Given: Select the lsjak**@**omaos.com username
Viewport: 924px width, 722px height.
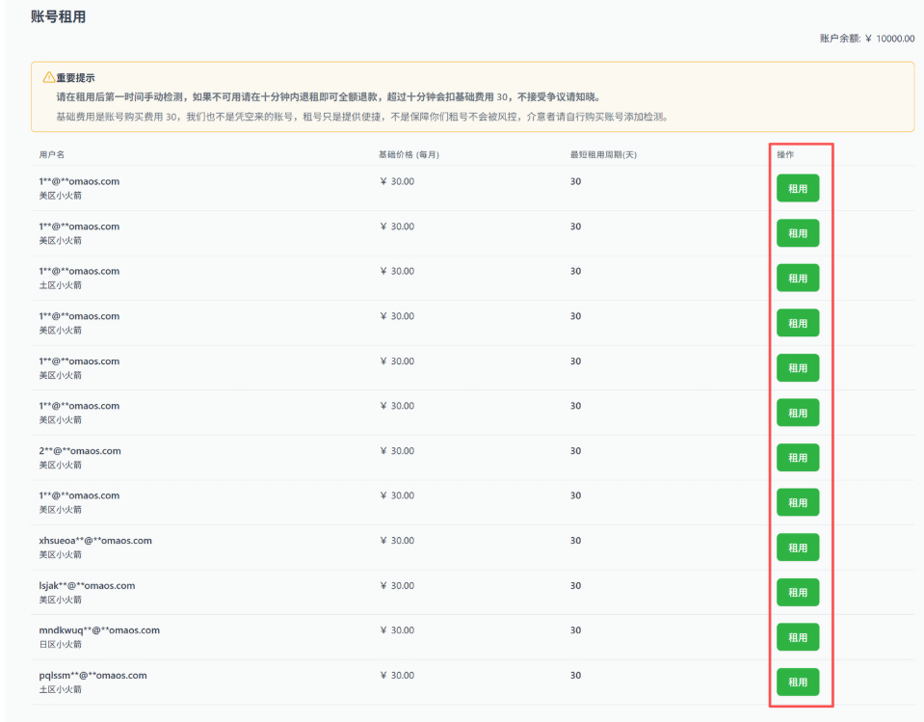Looking at the screenshot, I should click(87, 585).
